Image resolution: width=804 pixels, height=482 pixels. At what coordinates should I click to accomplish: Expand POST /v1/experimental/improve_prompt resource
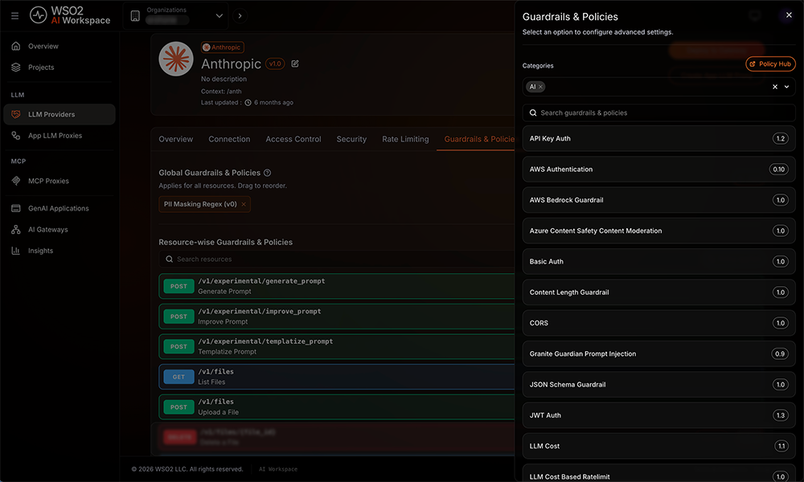[337, 317]
